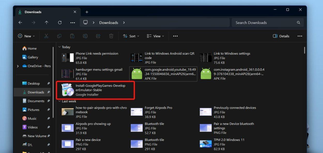
Task: Refresh the Downloads folder
Action: pos(60,23)
